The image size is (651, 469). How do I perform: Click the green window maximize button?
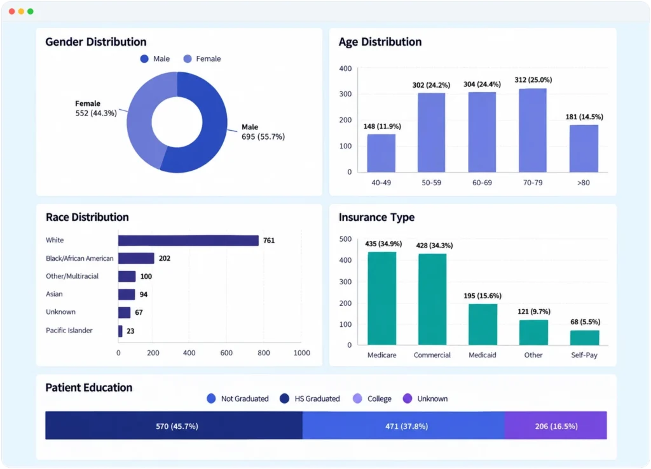[31, 11]
